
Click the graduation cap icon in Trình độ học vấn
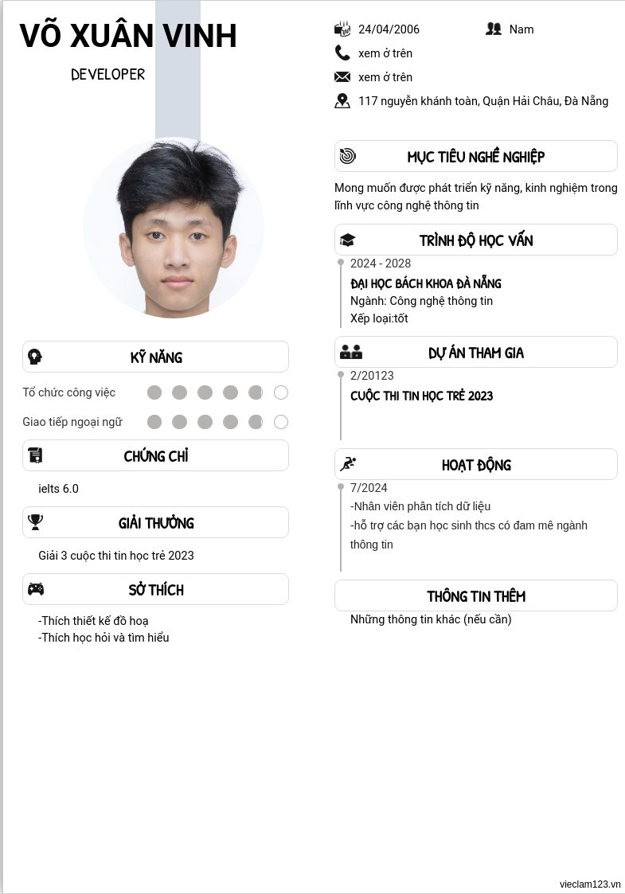coord(347,240)
